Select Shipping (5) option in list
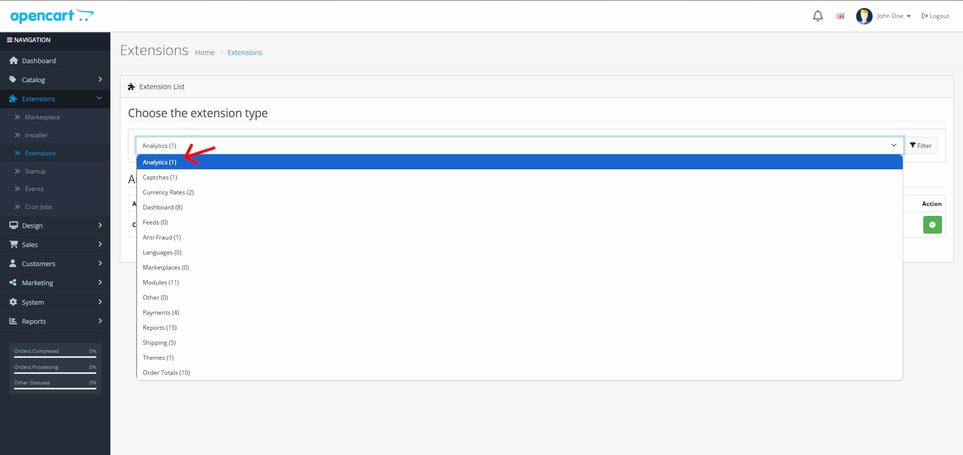The image size is (963, 455). click(x=159, y=343)
